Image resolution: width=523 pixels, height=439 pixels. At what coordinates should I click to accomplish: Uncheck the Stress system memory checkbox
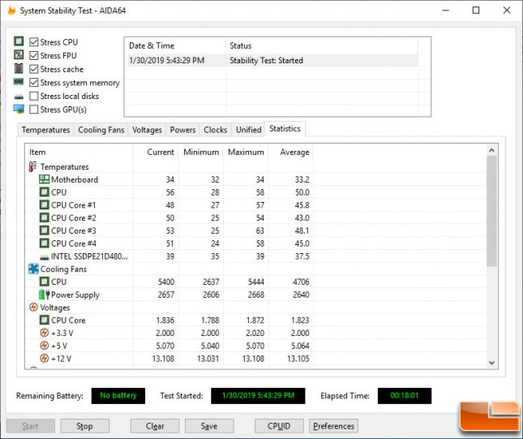(34, 83)
